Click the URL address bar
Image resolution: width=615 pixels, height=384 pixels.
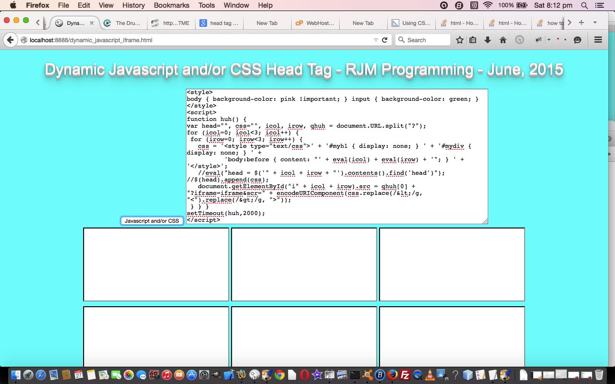[x=199, y=40]
